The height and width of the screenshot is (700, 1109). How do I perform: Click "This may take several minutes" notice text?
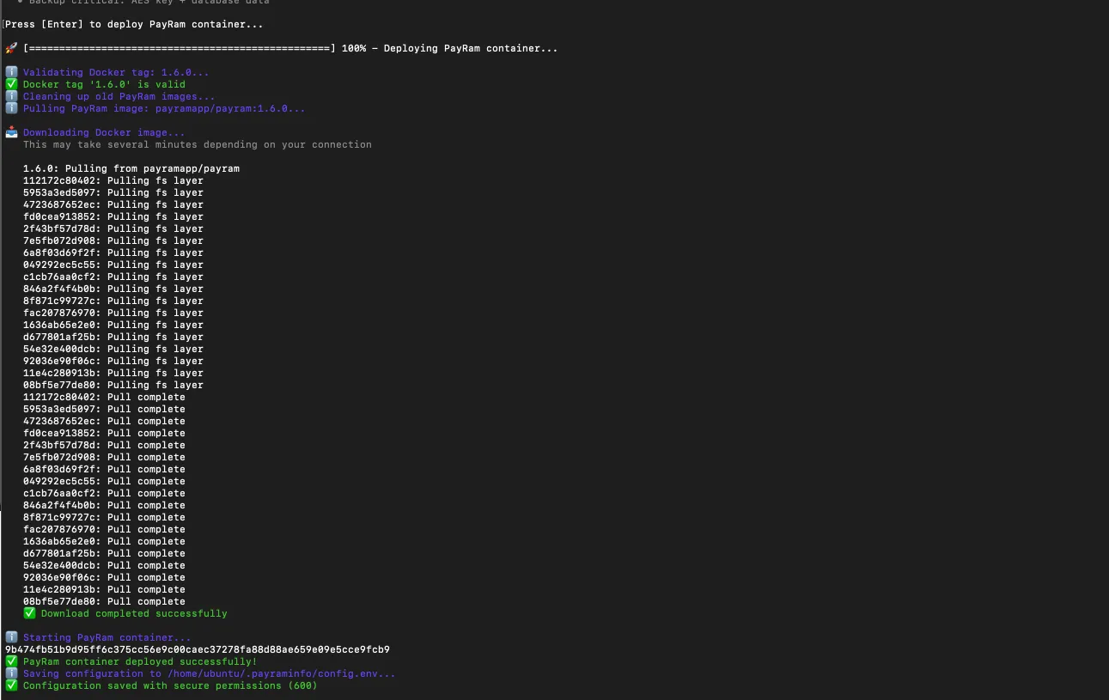[x=198, y=144]
